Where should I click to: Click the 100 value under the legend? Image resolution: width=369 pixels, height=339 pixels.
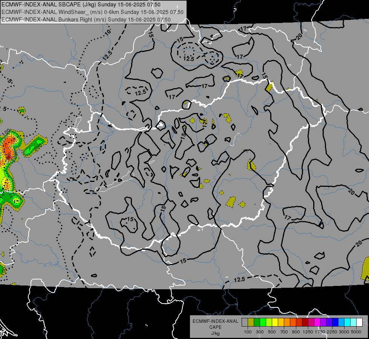(248, 332)
